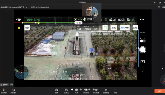Open the members (4) list
The height and width of the screenshot is (95, 165).
67,91
